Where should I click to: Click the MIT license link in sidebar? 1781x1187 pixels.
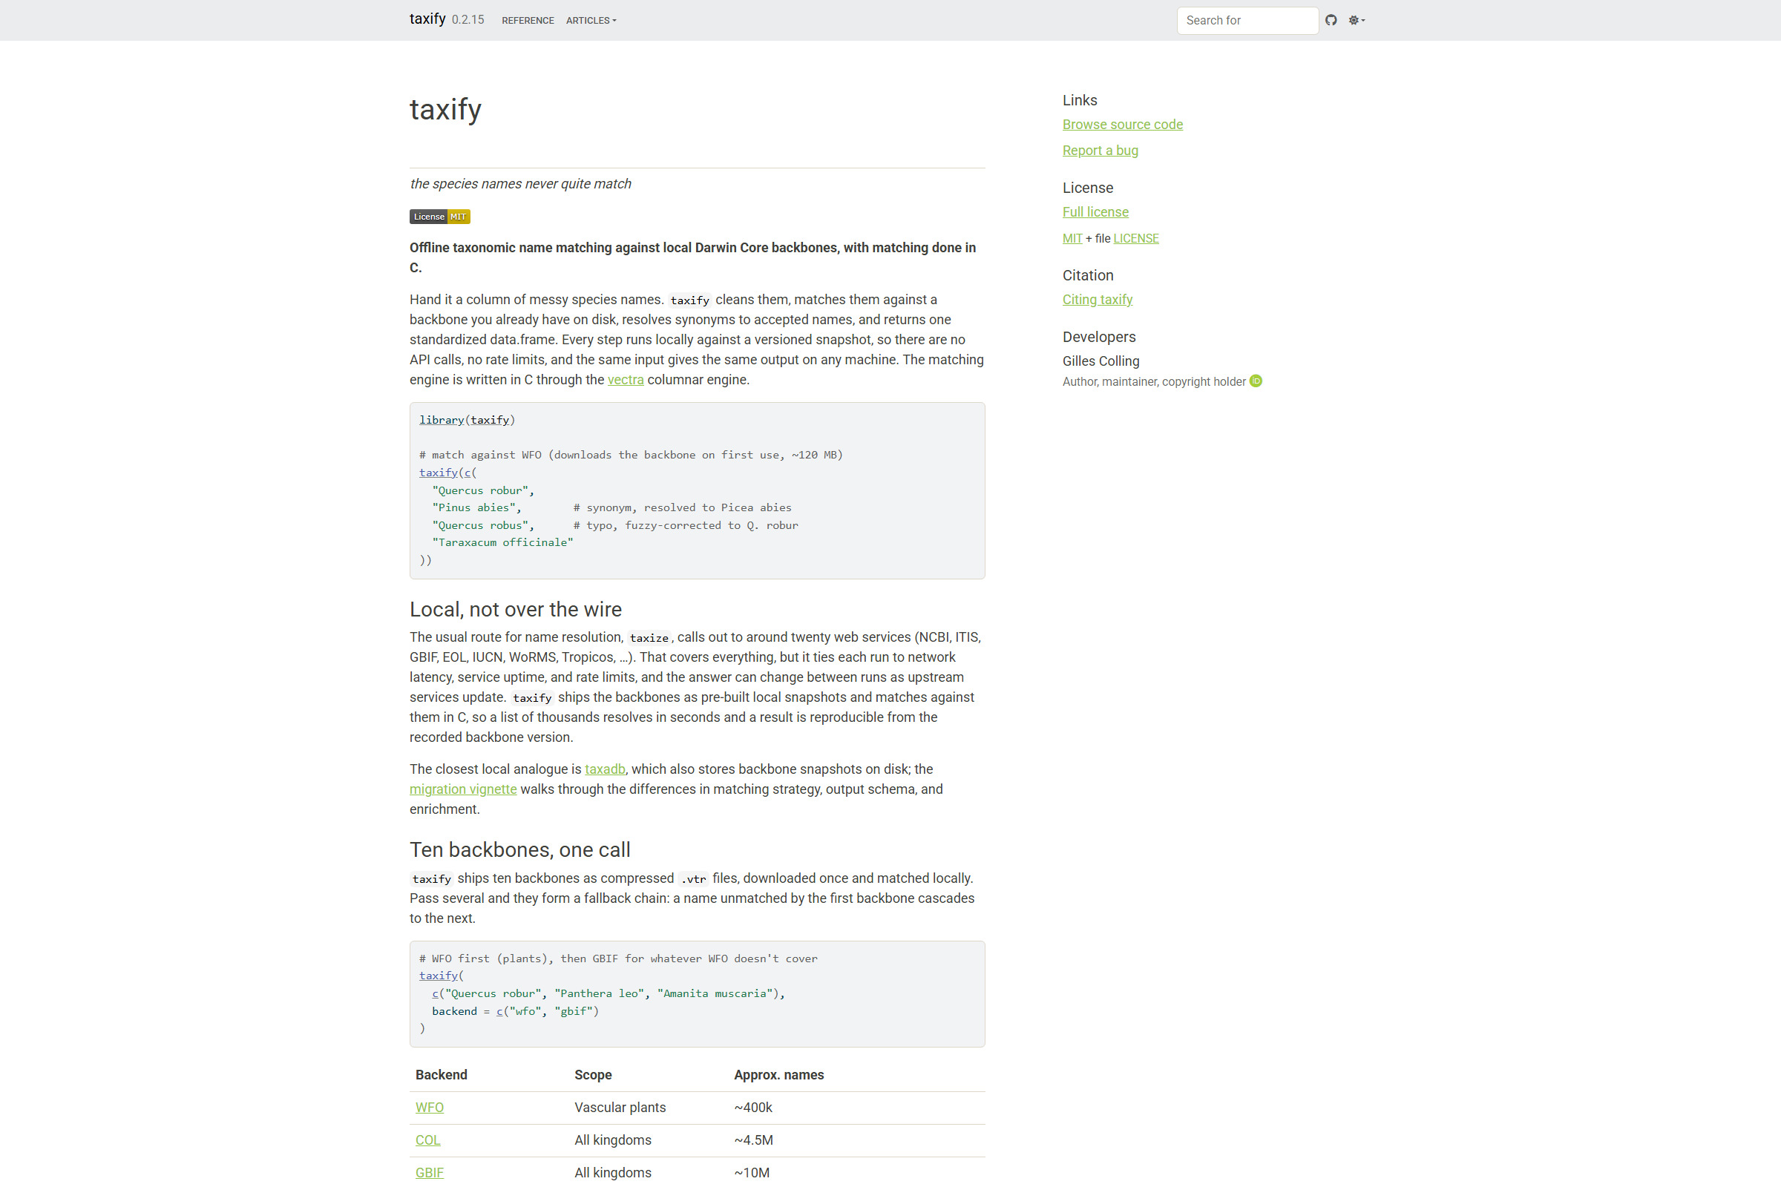1072,238
